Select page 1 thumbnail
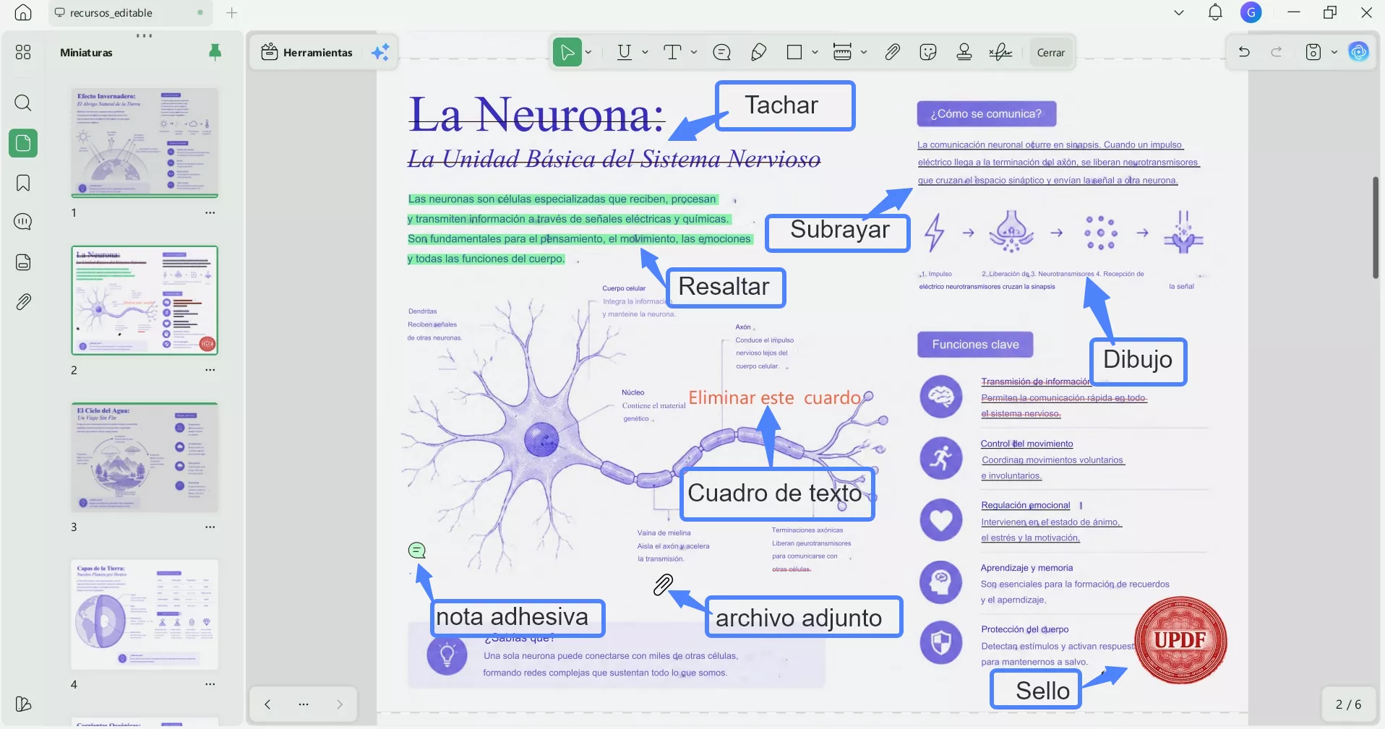1385x729 pixels. pyautogui.click(x=145, y=143)
